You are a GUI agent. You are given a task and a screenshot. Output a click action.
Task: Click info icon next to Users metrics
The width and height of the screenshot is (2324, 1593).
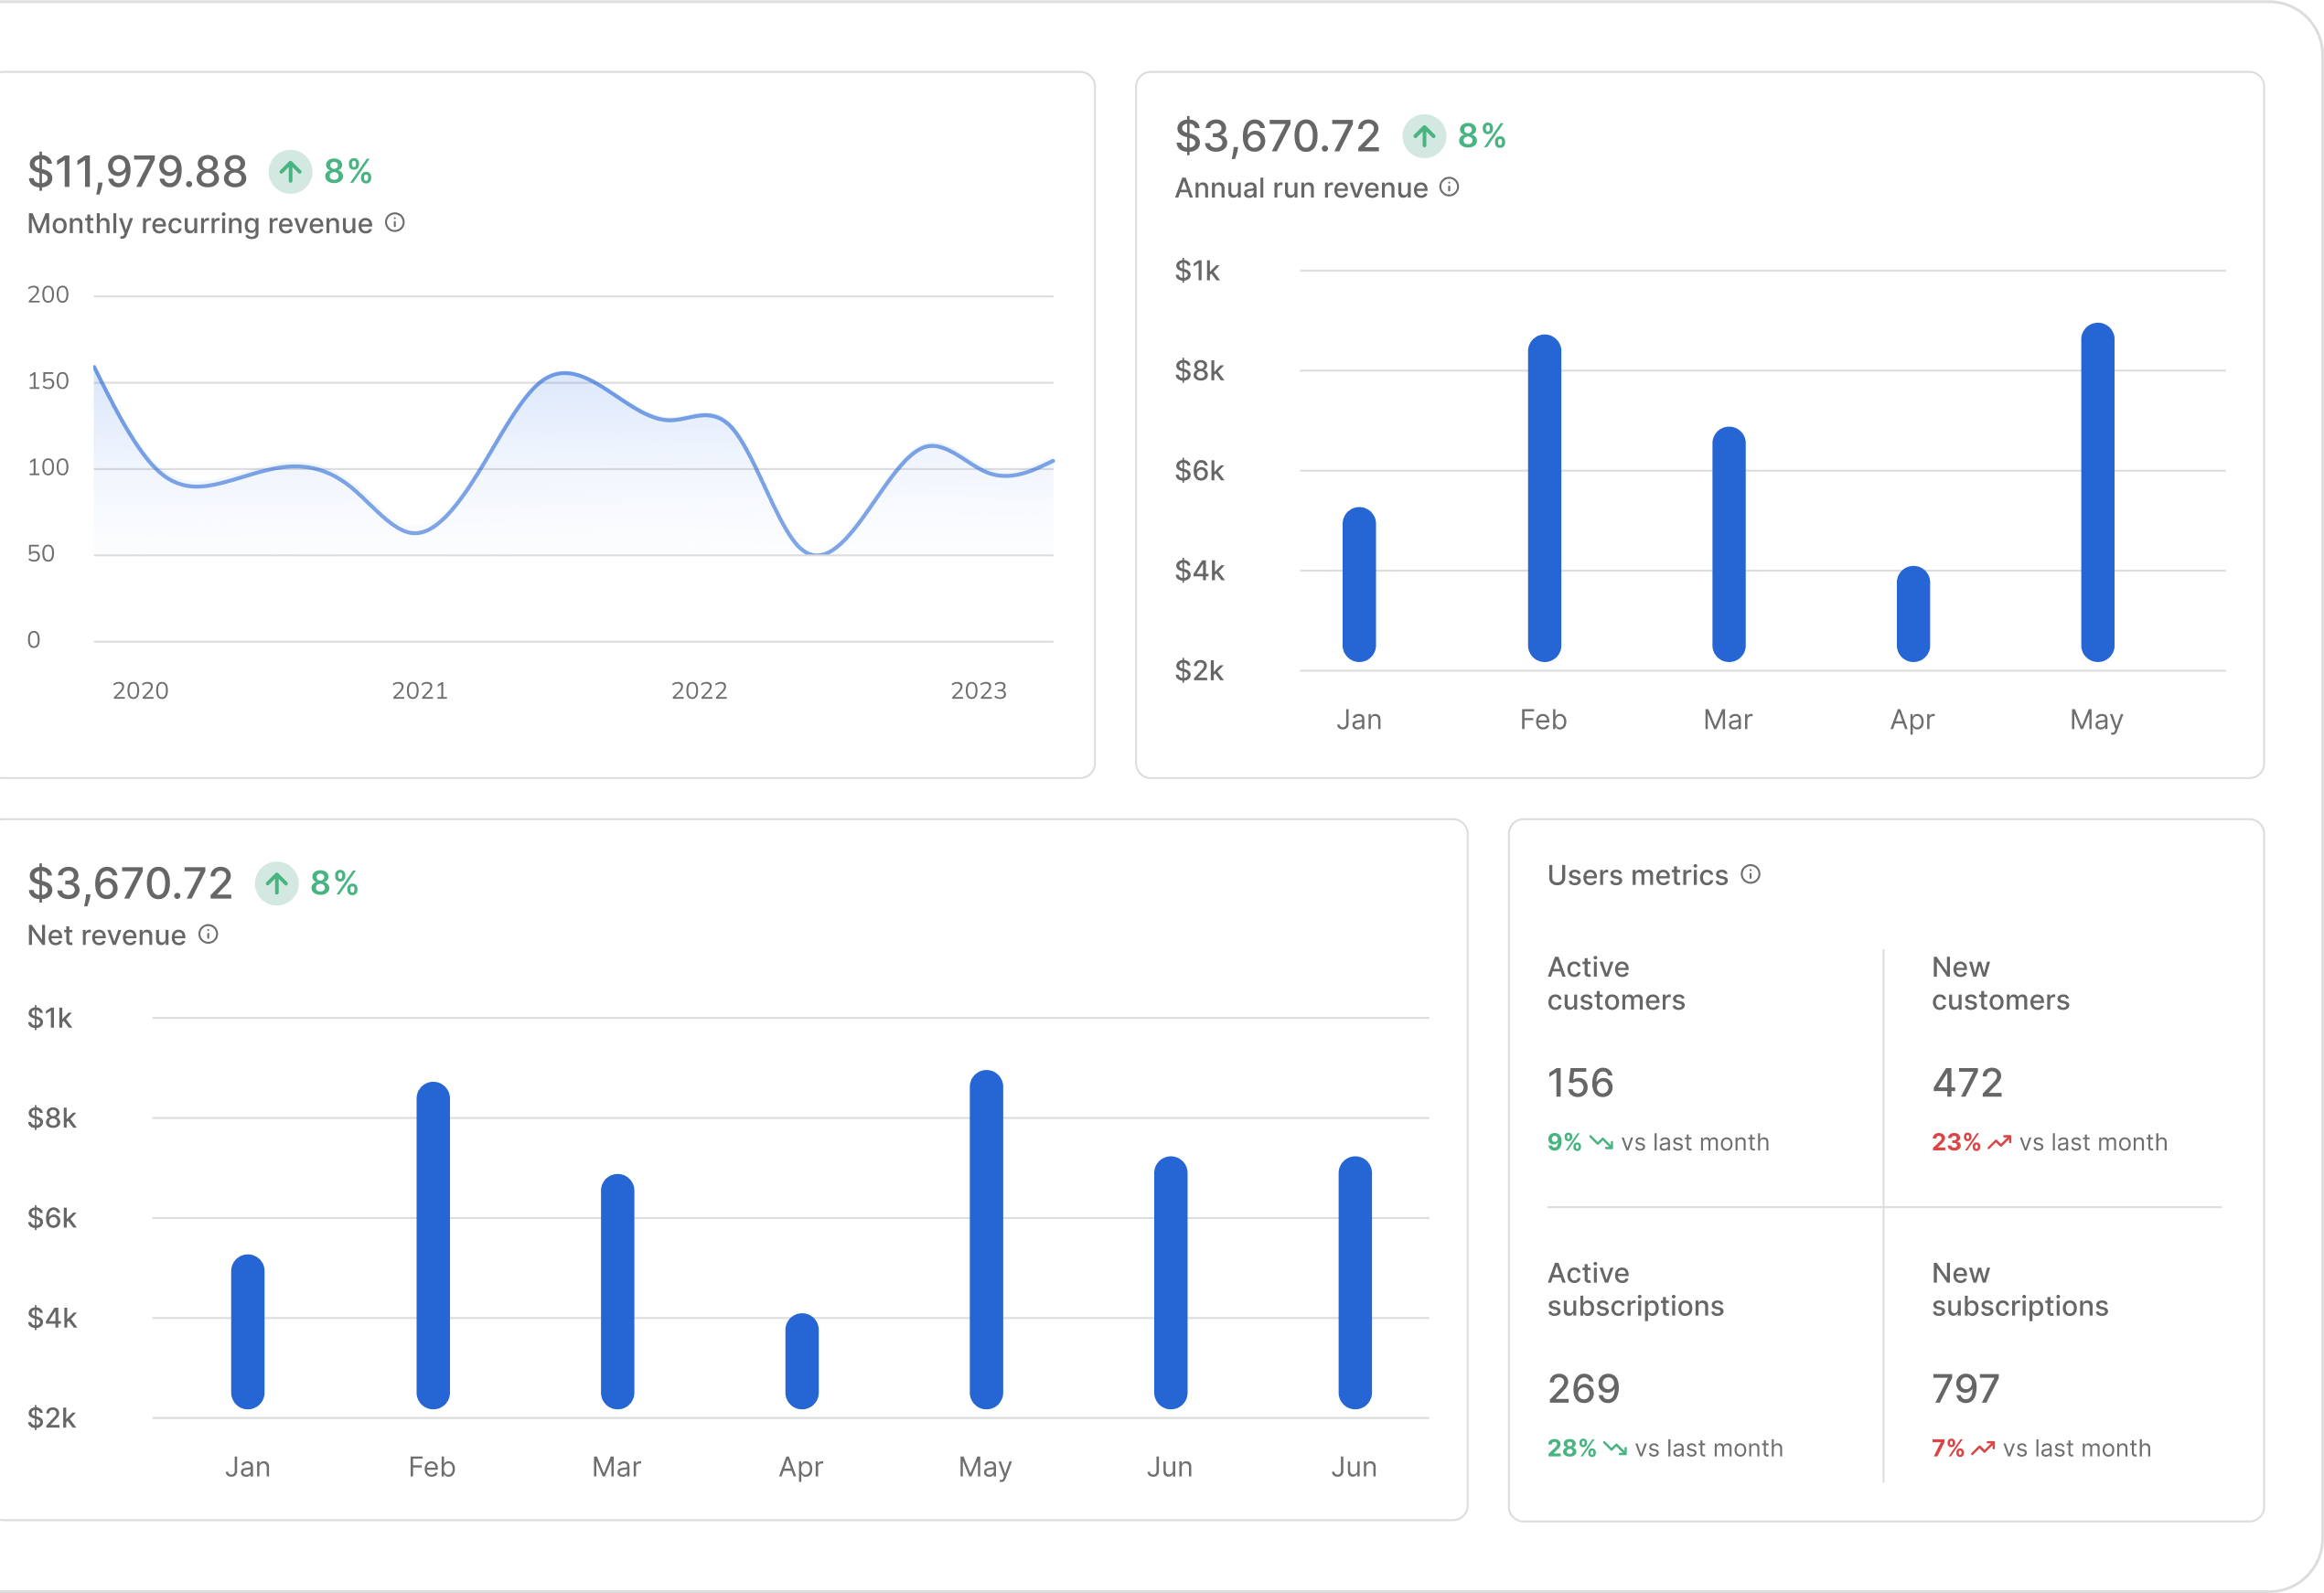click(1750, 874)
